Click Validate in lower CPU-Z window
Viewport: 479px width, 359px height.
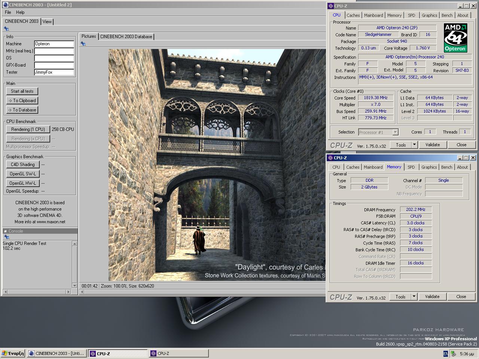coord(432,297)
